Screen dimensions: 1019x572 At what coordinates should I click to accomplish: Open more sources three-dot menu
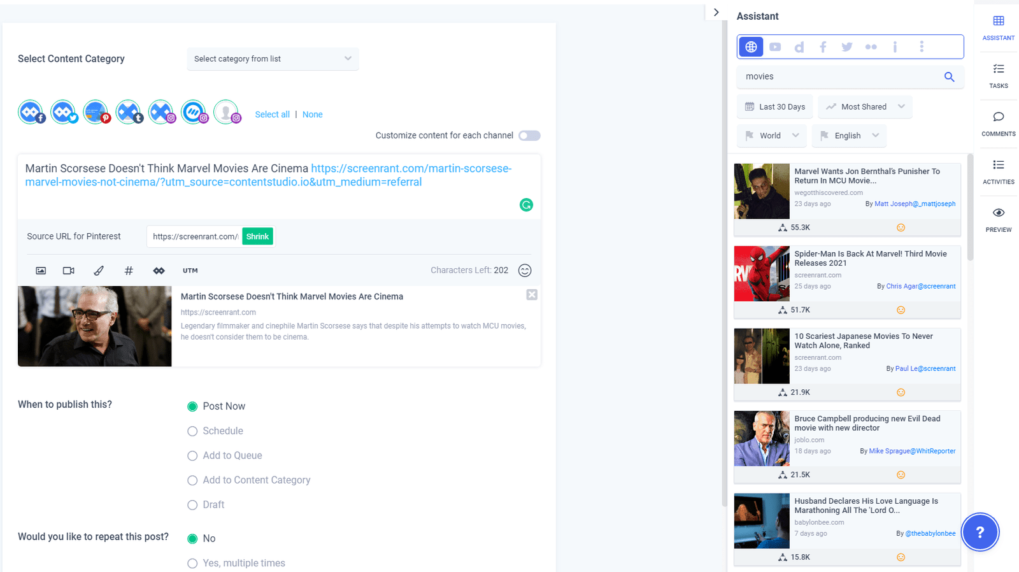click(922, 46)
